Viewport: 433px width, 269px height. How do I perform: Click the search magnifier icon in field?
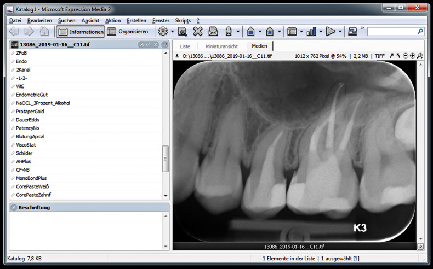pos(420,31)
